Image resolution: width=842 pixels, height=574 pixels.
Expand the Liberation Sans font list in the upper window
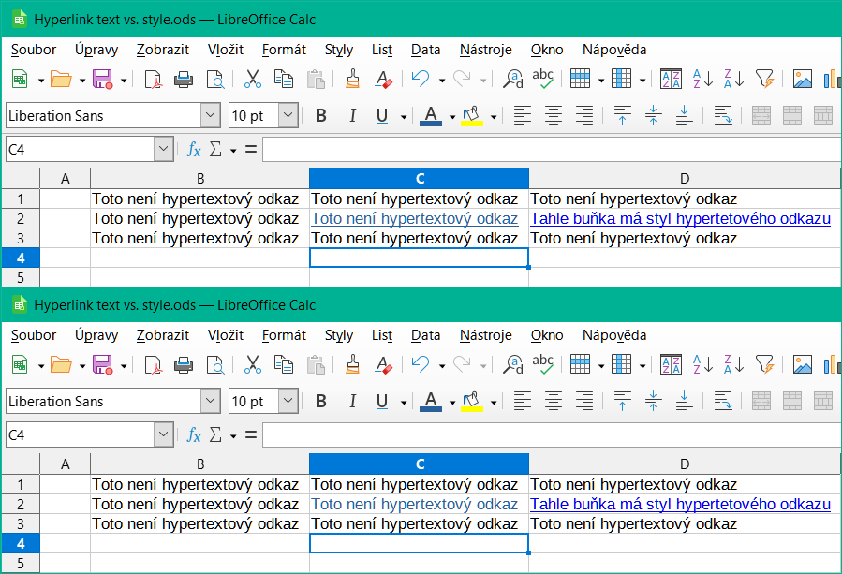pyautogui.click(x=210, y=116)
